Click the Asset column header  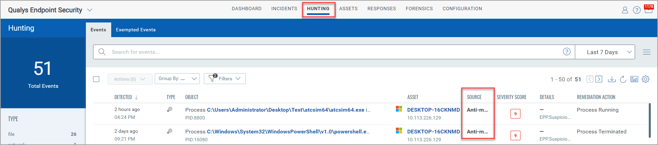click(413, 97)
